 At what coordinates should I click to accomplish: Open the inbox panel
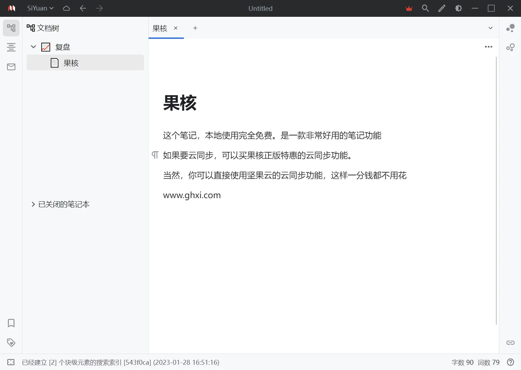point(11,67)
